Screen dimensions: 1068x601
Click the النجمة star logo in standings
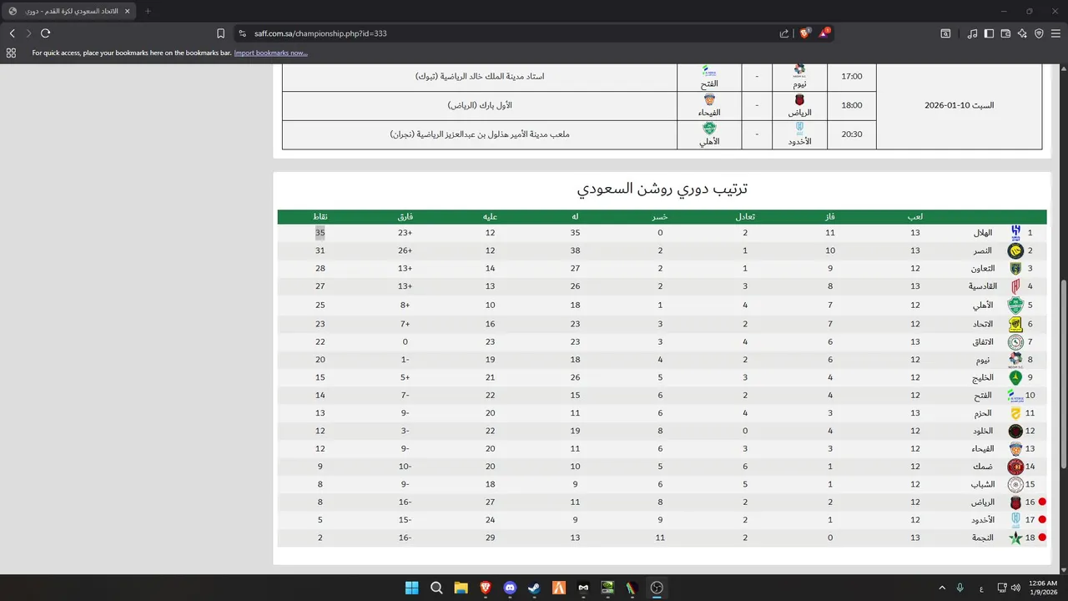coord(1015,538)
